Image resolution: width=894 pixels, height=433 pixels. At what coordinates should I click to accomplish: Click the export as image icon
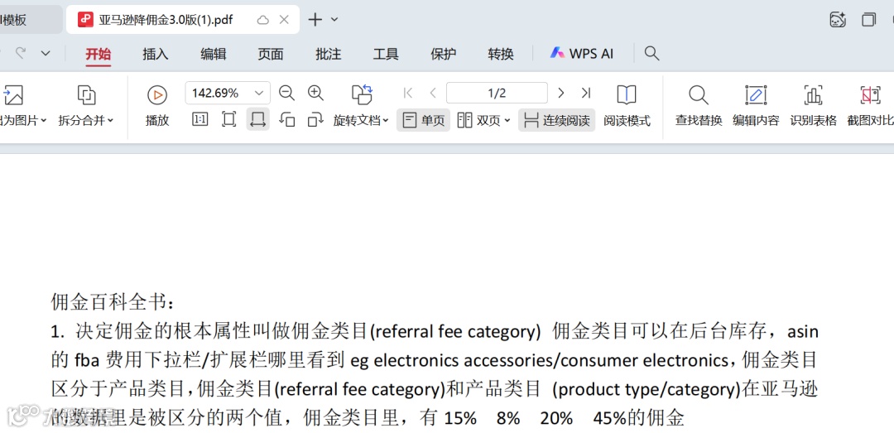[13, 94]
